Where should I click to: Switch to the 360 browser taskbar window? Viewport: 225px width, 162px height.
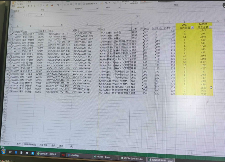click(48, 154)
